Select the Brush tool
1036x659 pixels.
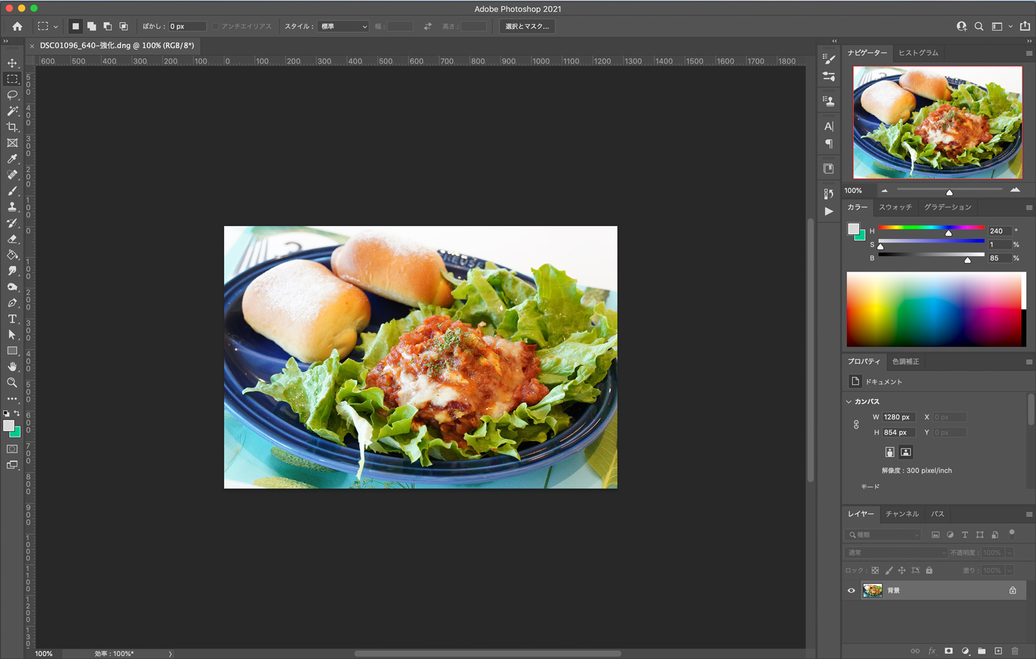click(x=12, y=191)
